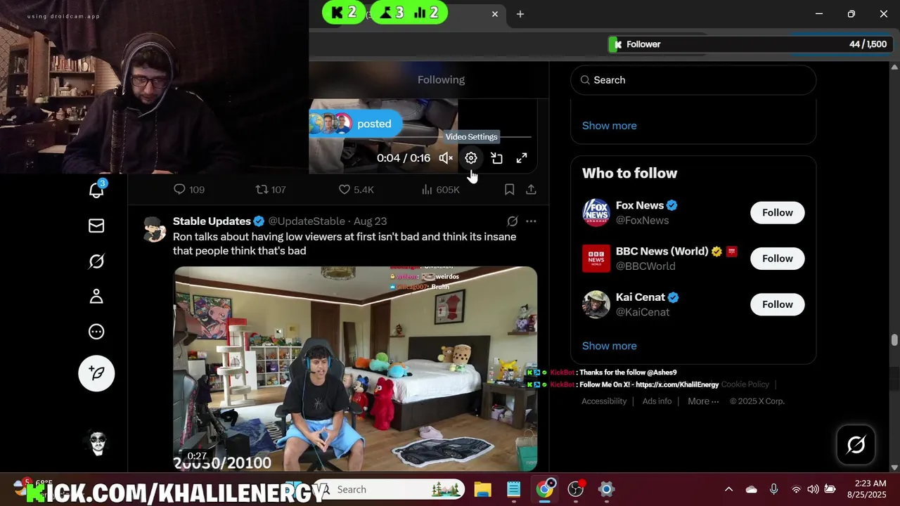Click the OneDrive cloud tray icon

[x=751, y=489]
